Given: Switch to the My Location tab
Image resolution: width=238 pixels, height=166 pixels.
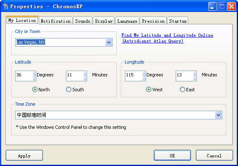Looking at the screenshot, I should (22, 20).
